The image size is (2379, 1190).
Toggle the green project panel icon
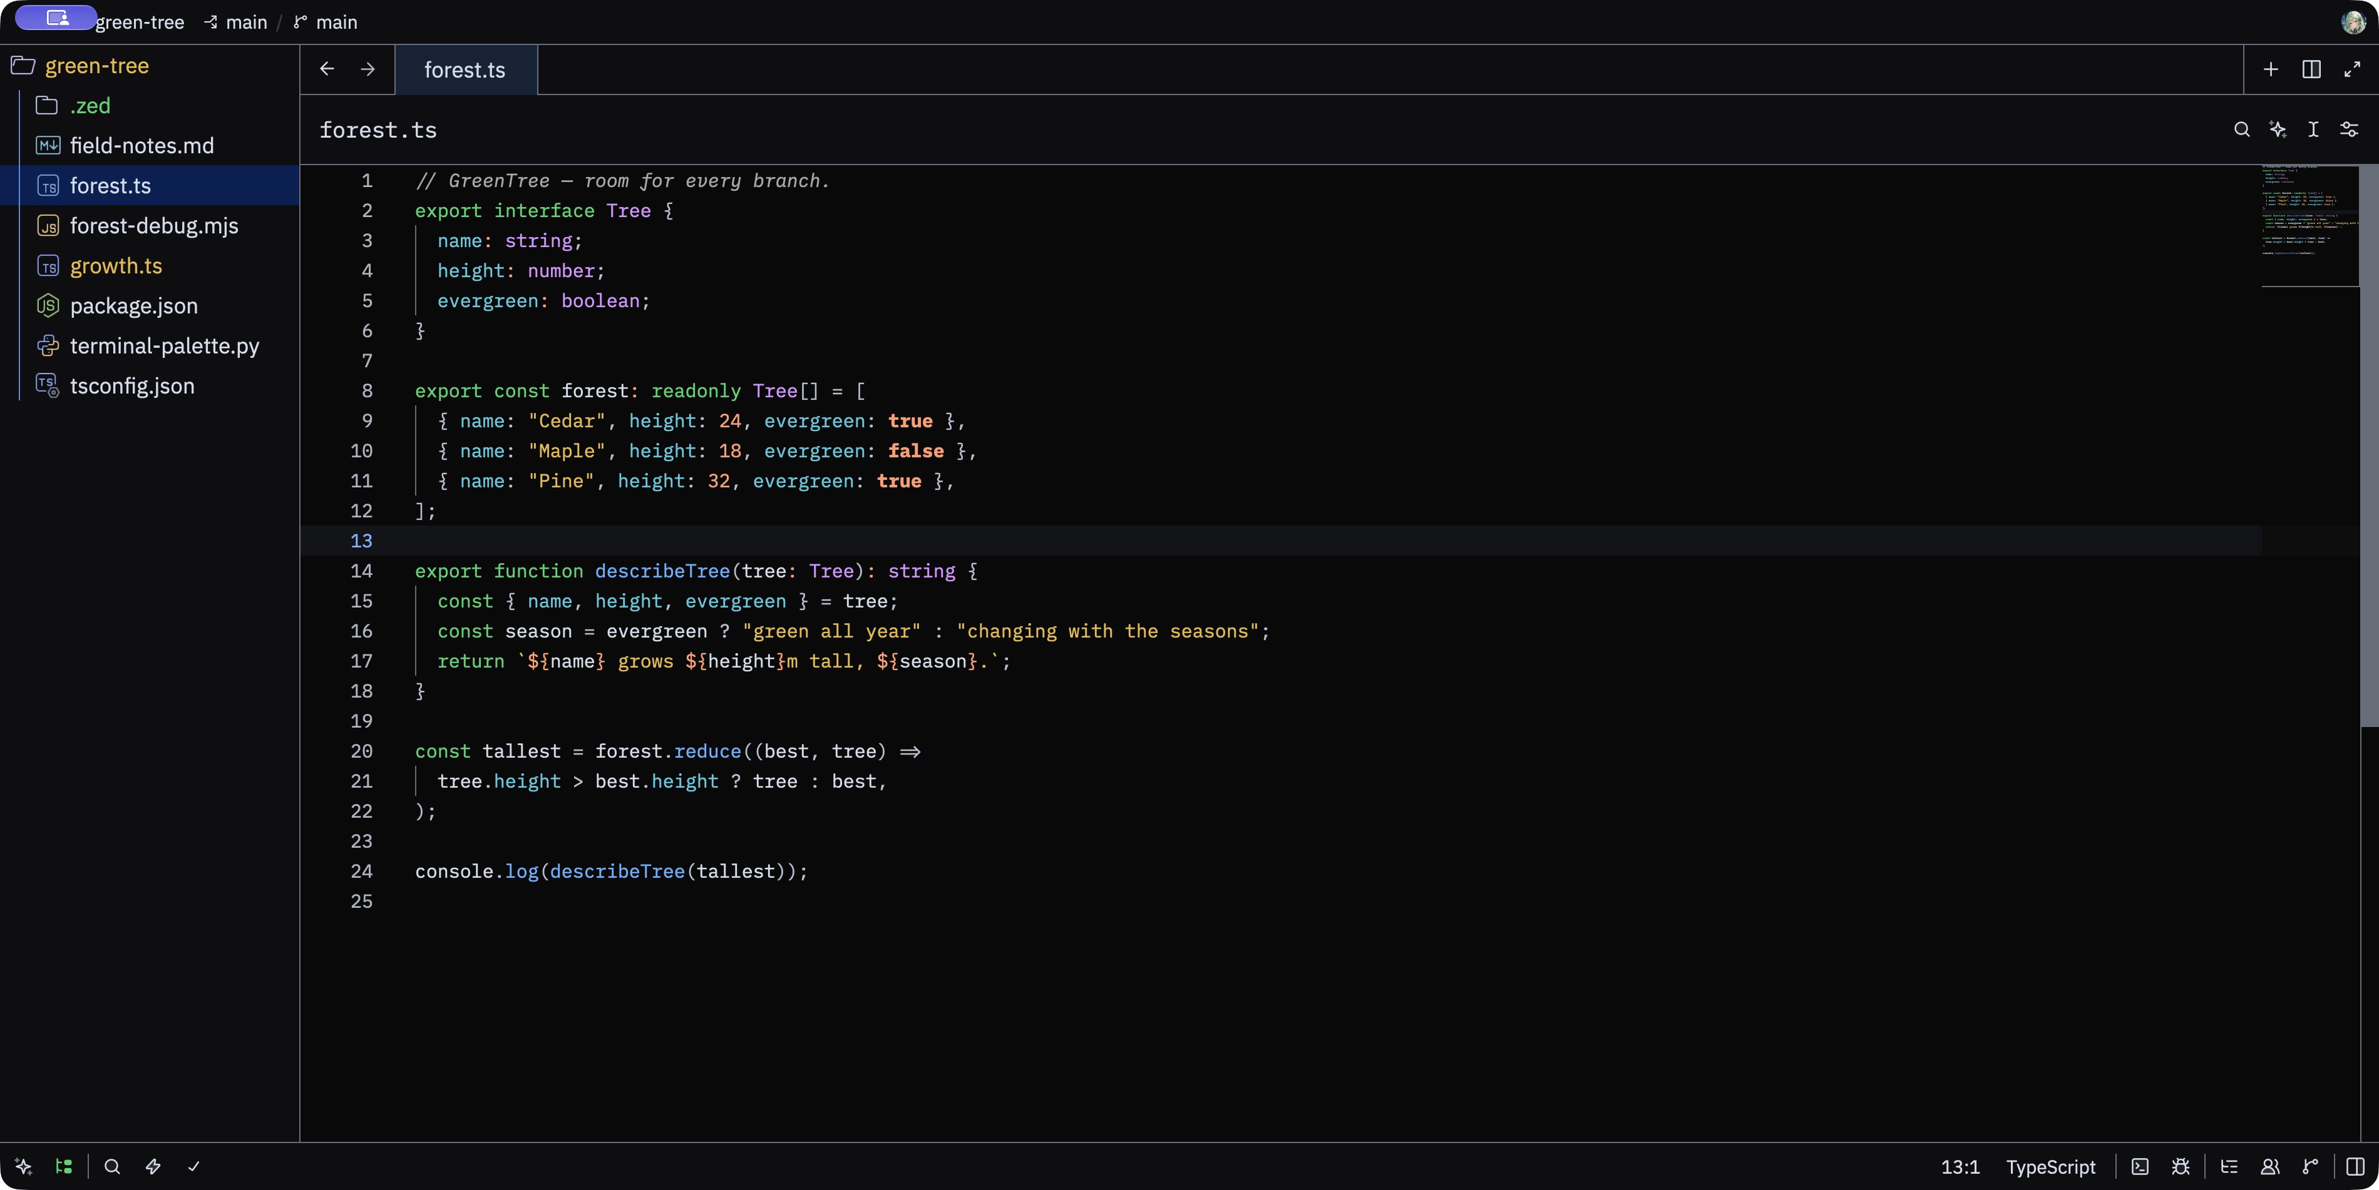[x=64, y=1166]
